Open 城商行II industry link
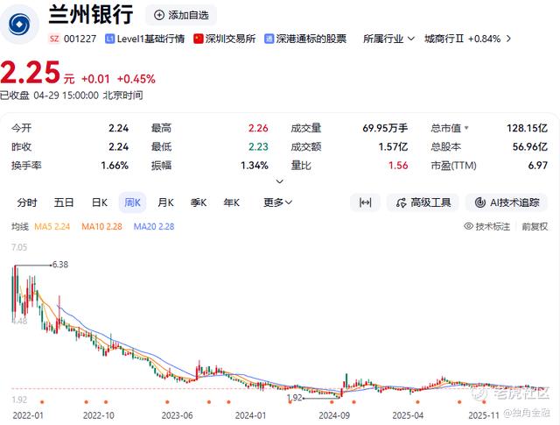This screenshot has width=560, height=425. tap(467, 39)
